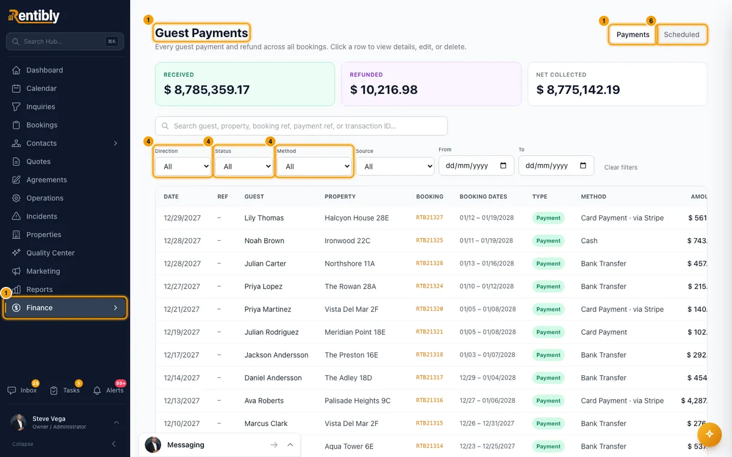Select the Lily Thomas payment row
Viewport: 732px width, 457px height.
[x=431, y=218]
